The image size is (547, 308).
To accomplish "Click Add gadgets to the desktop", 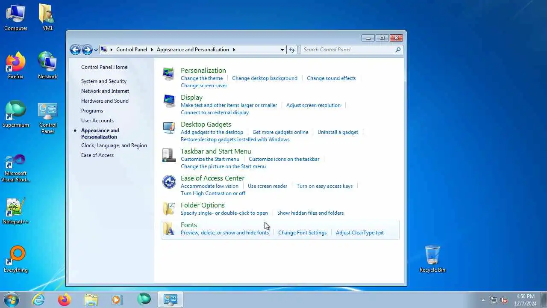I will coord(212,132).
